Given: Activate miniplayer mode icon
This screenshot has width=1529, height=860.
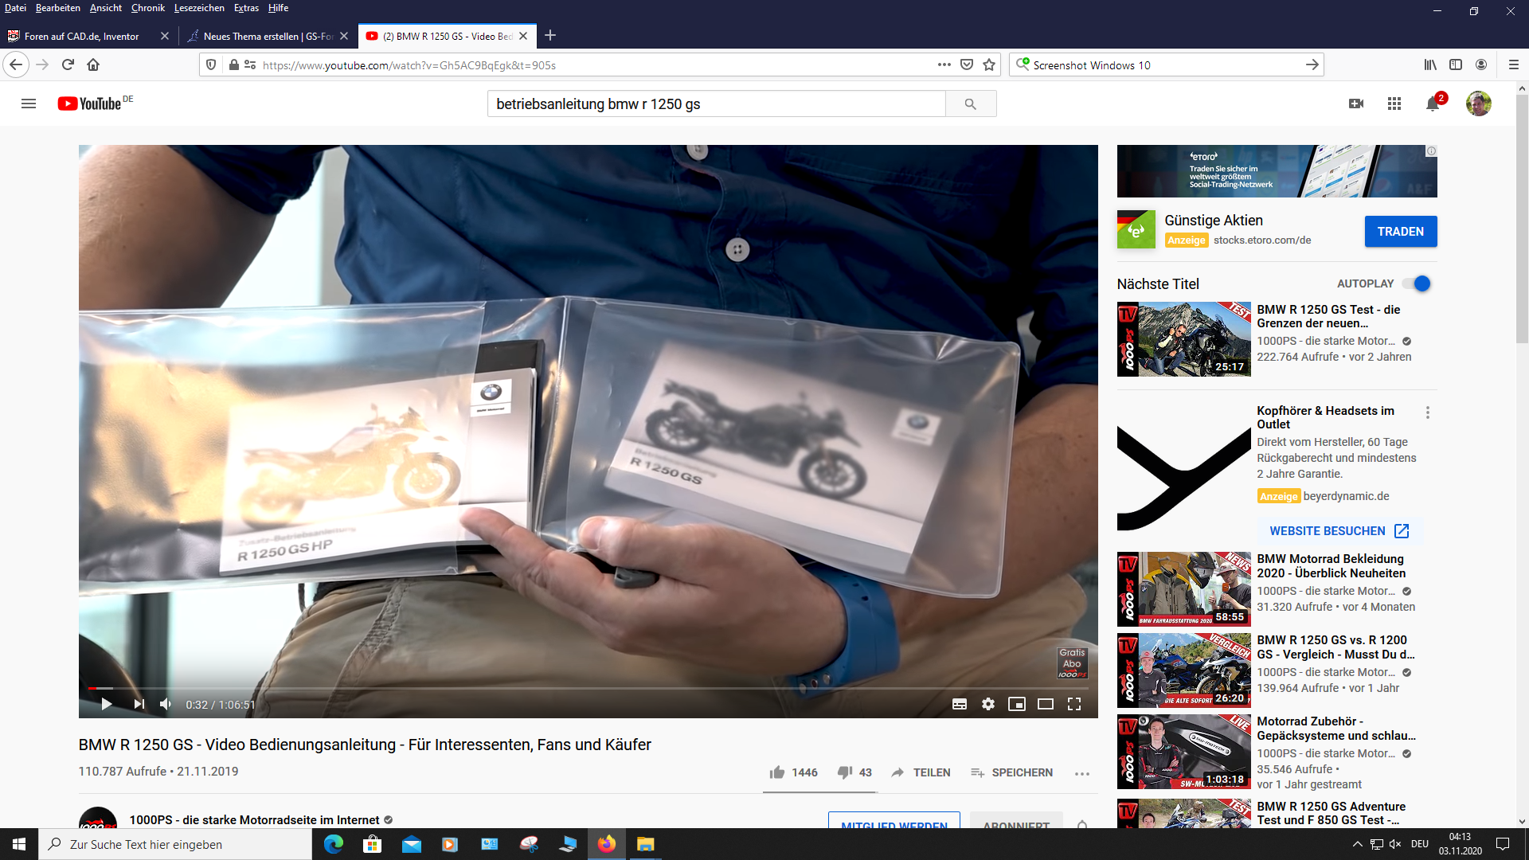Looking at the screenshot, I should (x=1017, y=704).
